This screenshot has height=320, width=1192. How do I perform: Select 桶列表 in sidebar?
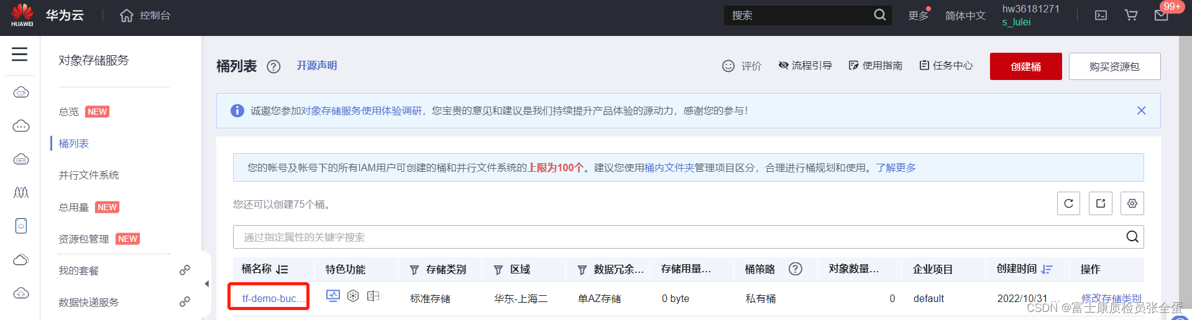point(73,143)
